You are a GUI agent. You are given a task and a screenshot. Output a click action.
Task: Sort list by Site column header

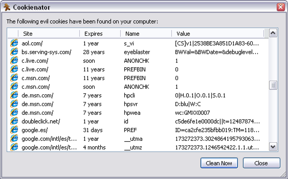tap(49, 33)
